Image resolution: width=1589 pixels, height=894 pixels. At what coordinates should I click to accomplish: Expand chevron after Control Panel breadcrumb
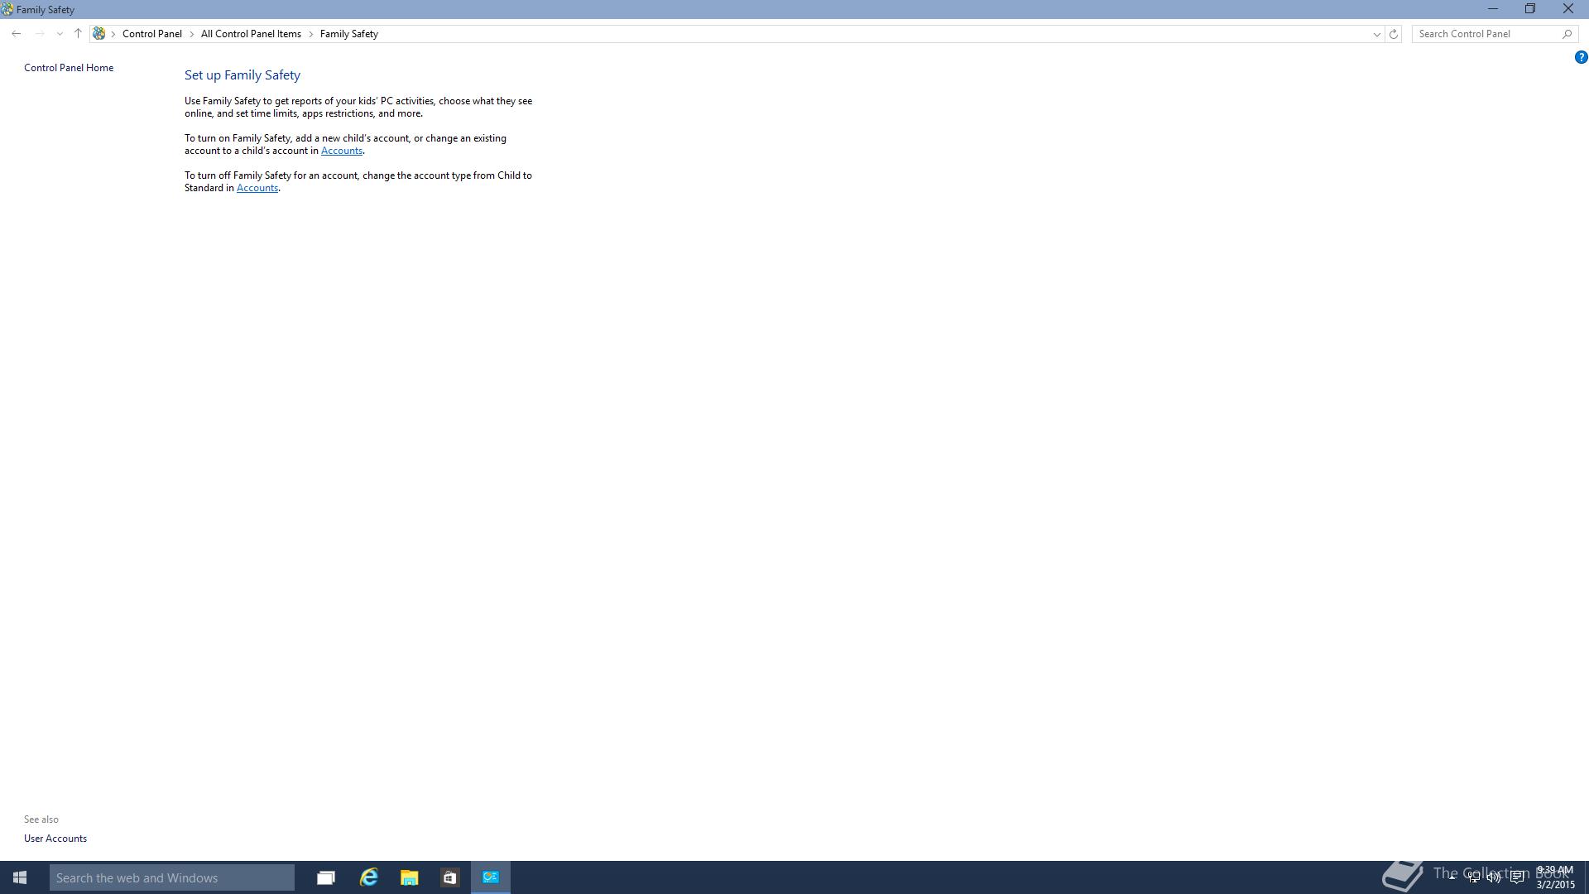pyautogui.click(x=192, y=34)
